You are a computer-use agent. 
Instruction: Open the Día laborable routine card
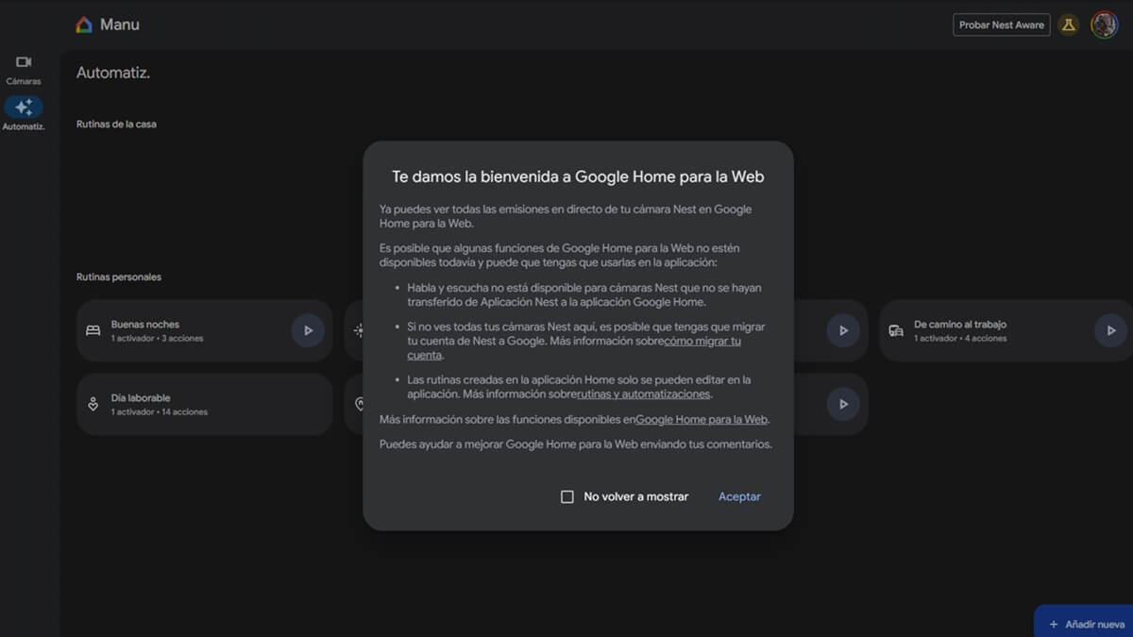[x=204, y=404]
